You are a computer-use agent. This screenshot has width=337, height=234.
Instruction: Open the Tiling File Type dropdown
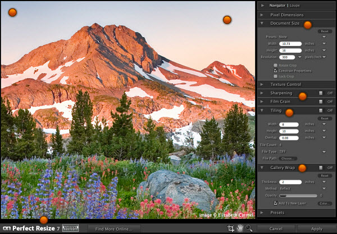(324, 152)
